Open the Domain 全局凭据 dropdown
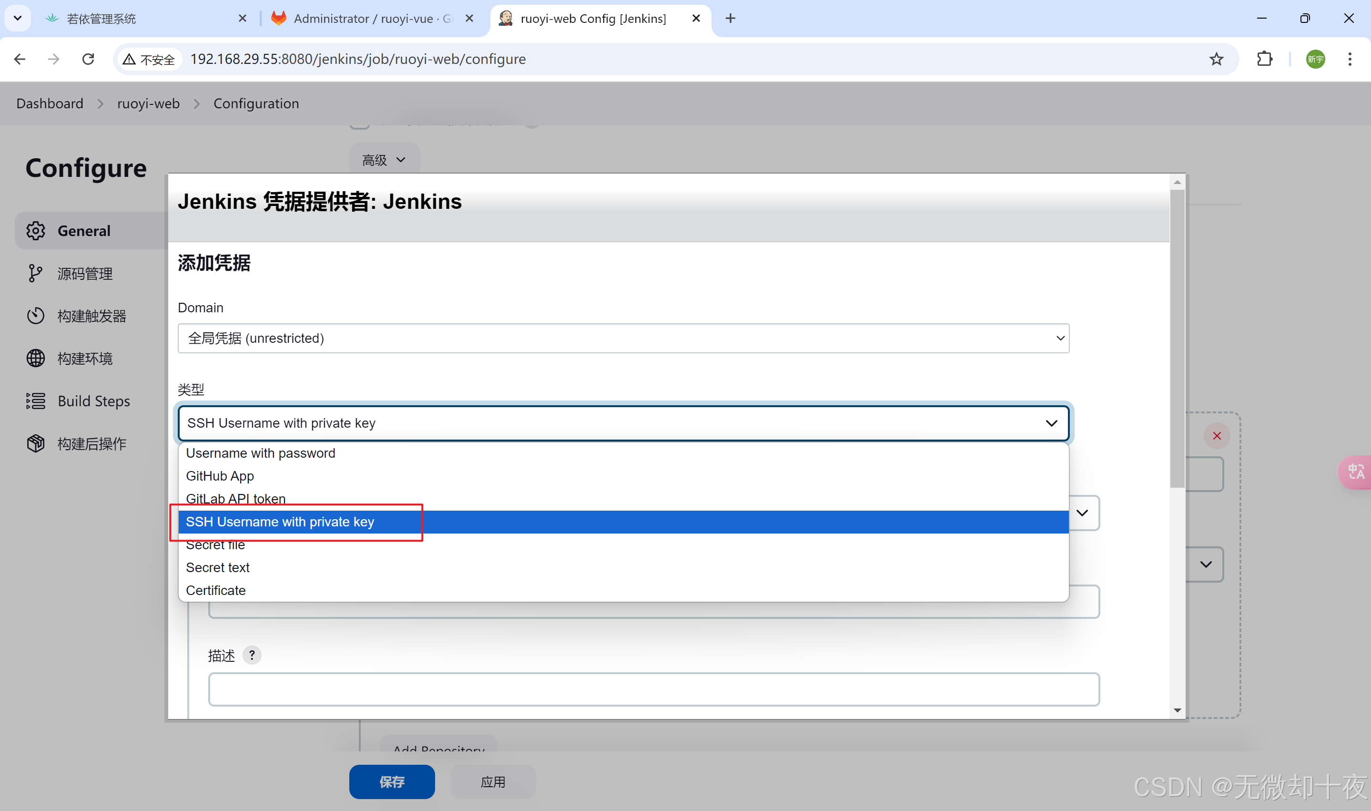Screen dimensions: 1371x811 623,339
